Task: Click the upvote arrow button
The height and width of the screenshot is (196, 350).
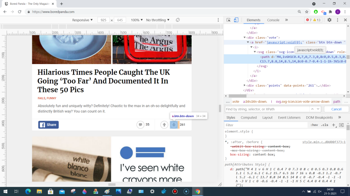Action: pyautogui.click(x=164, y=125)
